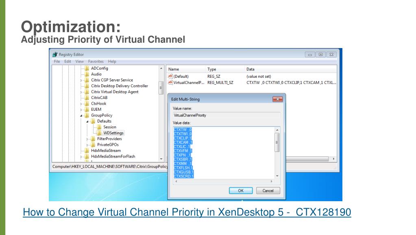
Task: Click the CTXSCRD,1 line in Value data
Action: [x=183, y=176]
